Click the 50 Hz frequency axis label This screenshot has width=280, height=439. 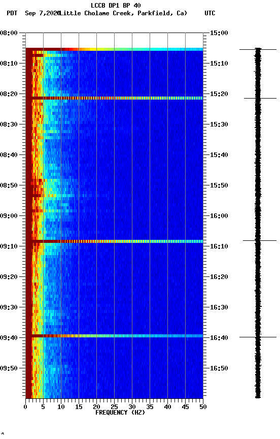[203, 407]
